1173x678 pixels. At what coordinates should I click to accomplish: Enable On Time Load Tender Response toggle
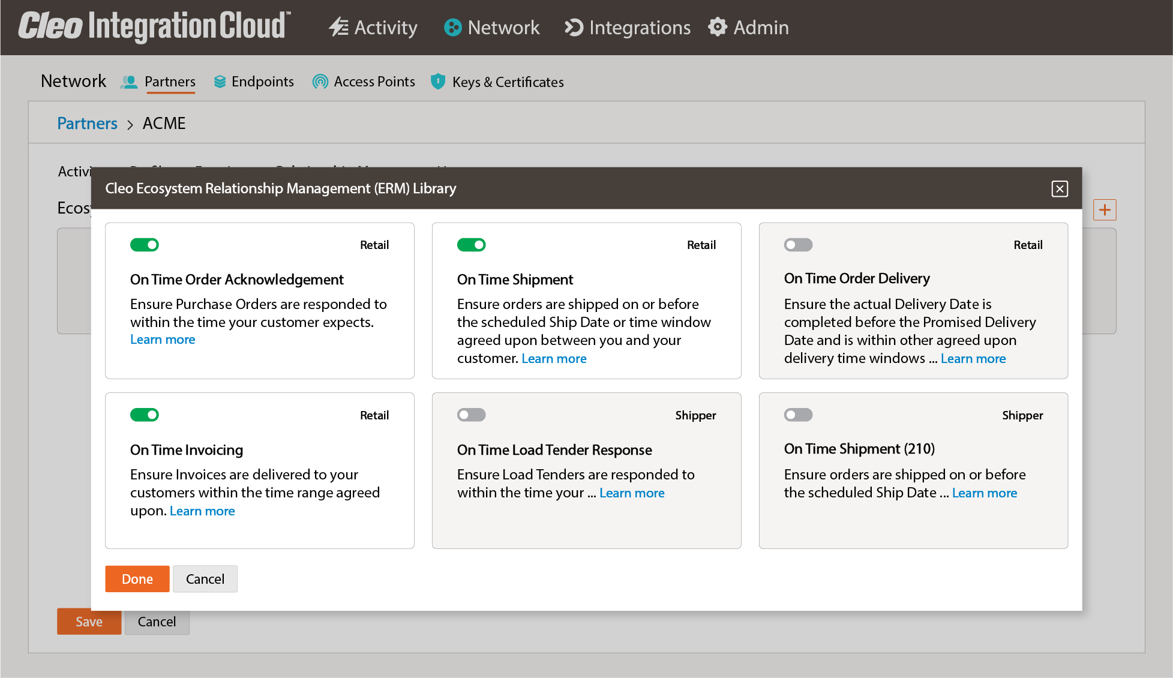[472, 415]
